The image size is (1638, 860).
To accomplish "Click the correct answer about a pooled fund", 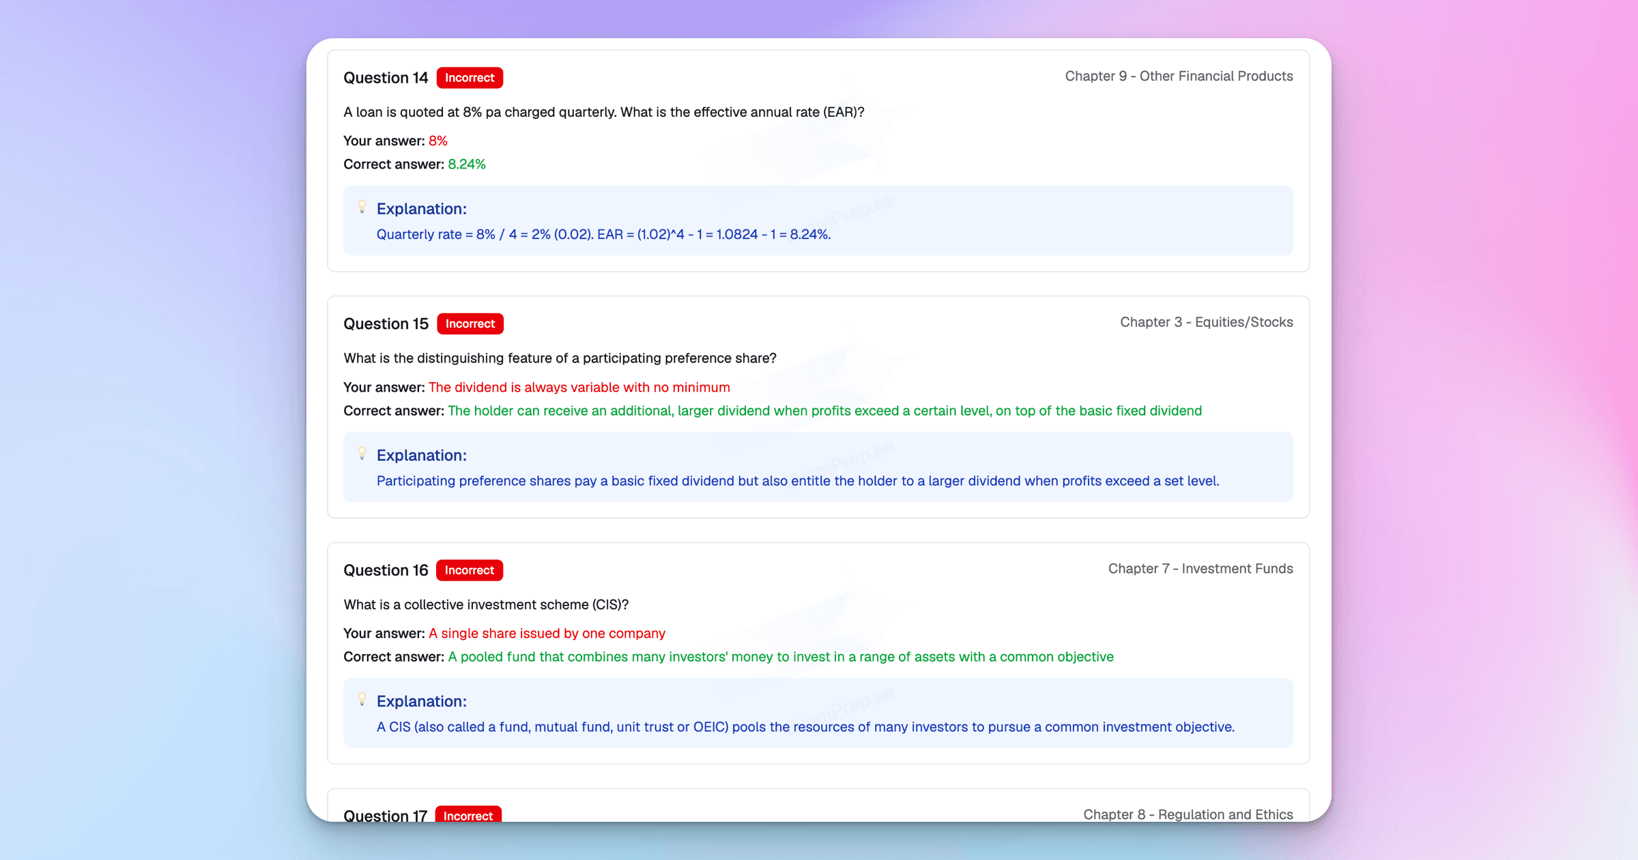I will pyautogui.click(x=781, y=657).
